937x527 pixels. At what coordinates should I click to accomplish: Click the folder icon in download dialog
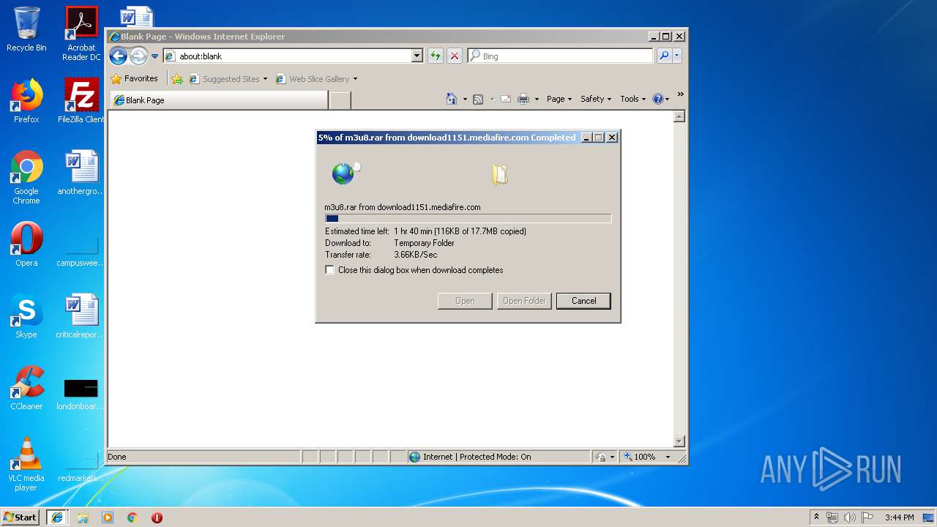[x=499, y=174]
